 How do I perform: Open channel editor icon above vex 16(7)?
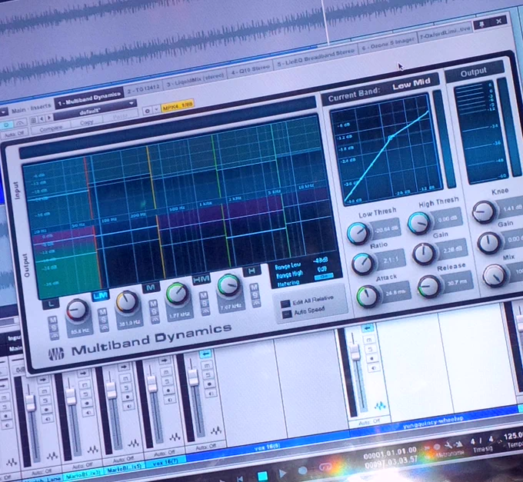[175, 437]
